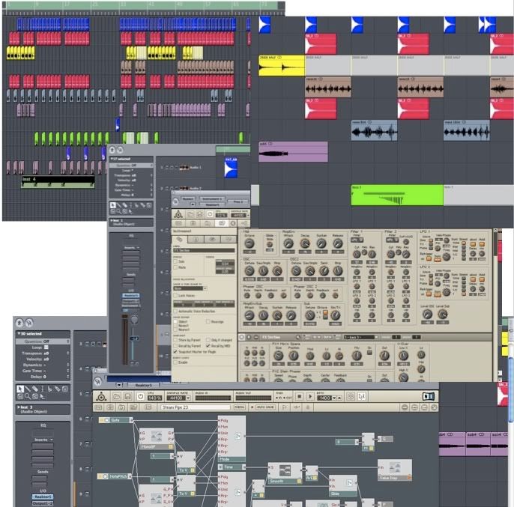Click the Reaktor logo in the upper Reaktor window
Screen dimensions: 514x507
(178, 215)
